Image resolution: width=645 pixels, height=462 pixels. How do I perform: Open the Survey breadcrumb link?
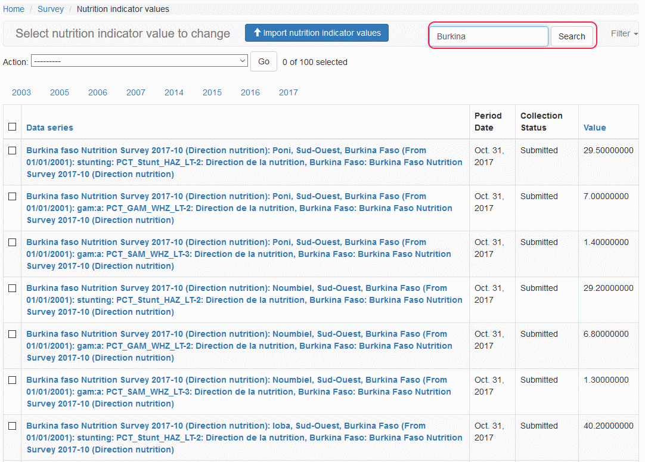[x=51, y=9]
